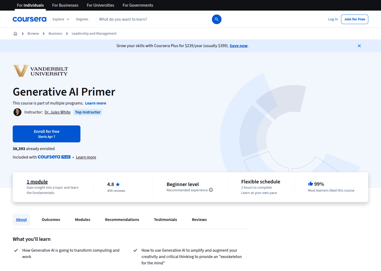
Task: Follow the Dr. Jules White link
Action: 57,112
